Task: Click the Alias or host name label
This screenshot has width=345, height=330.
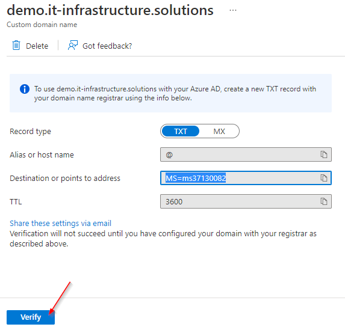Action: (42, 154)
